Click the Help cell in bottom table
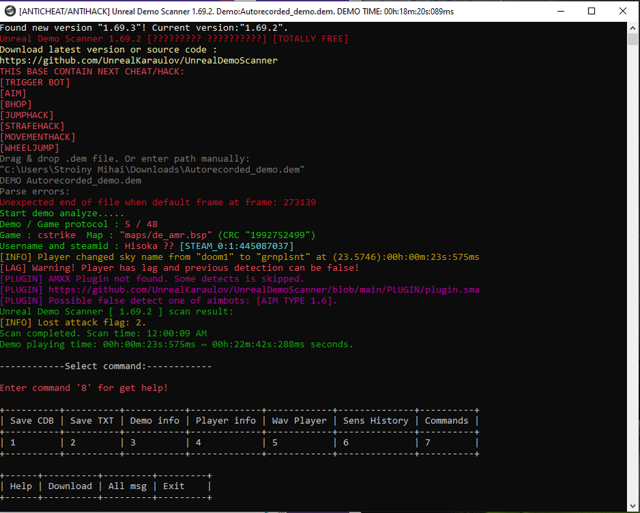 21,486
